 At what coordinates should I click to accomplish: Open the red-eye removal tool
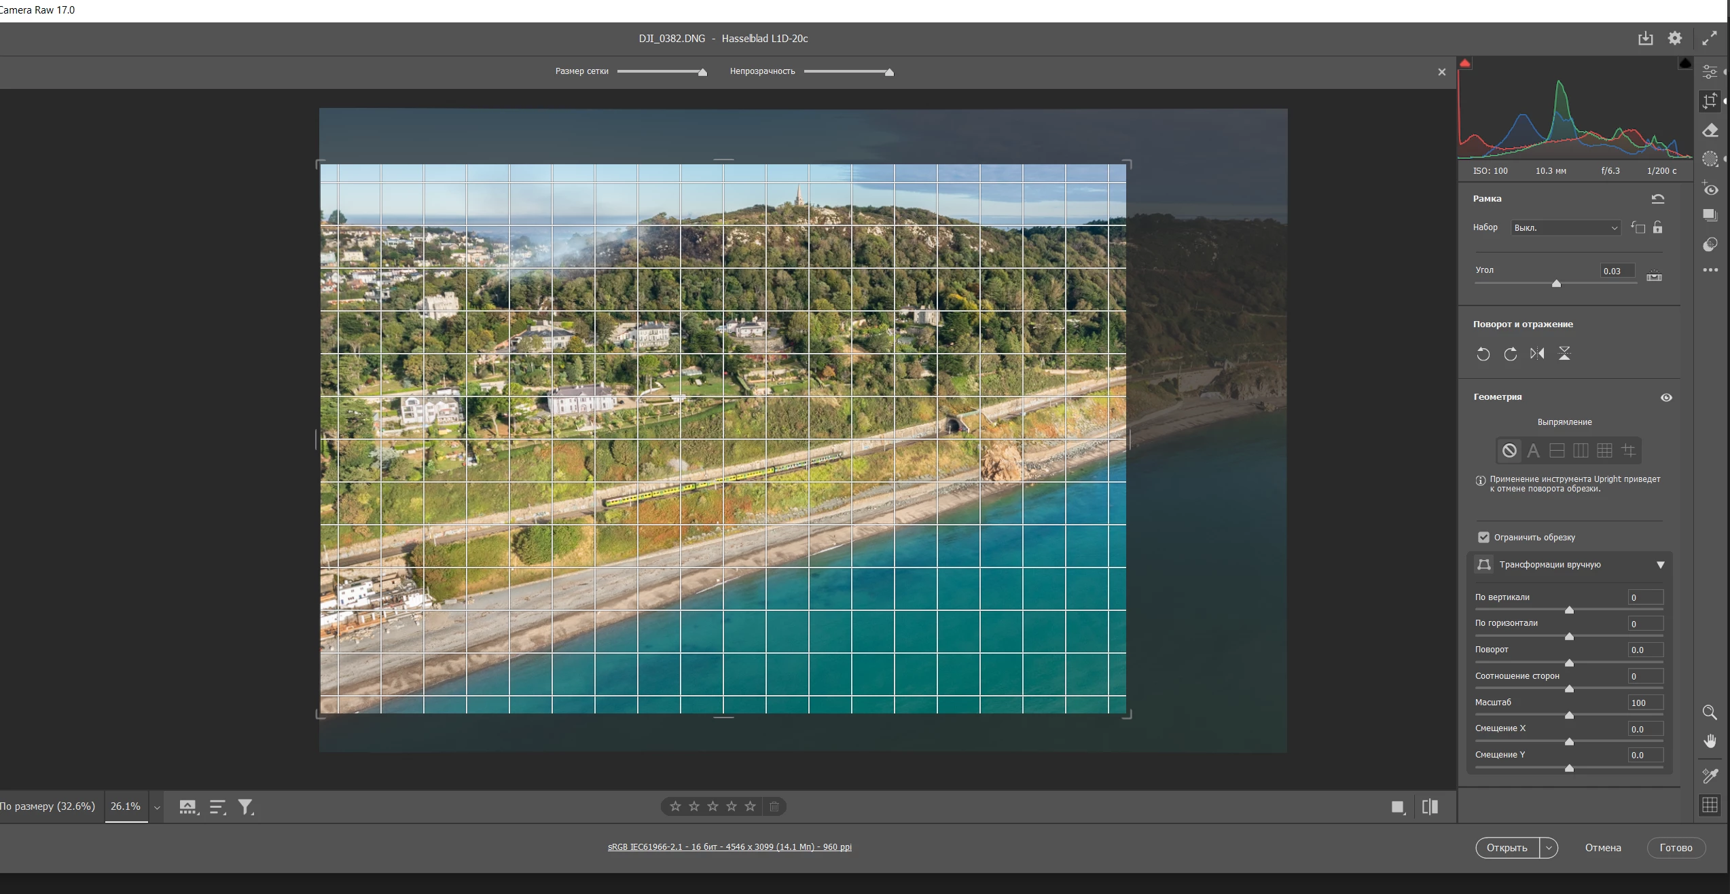pyautogui.click(x=1710, y=189)
